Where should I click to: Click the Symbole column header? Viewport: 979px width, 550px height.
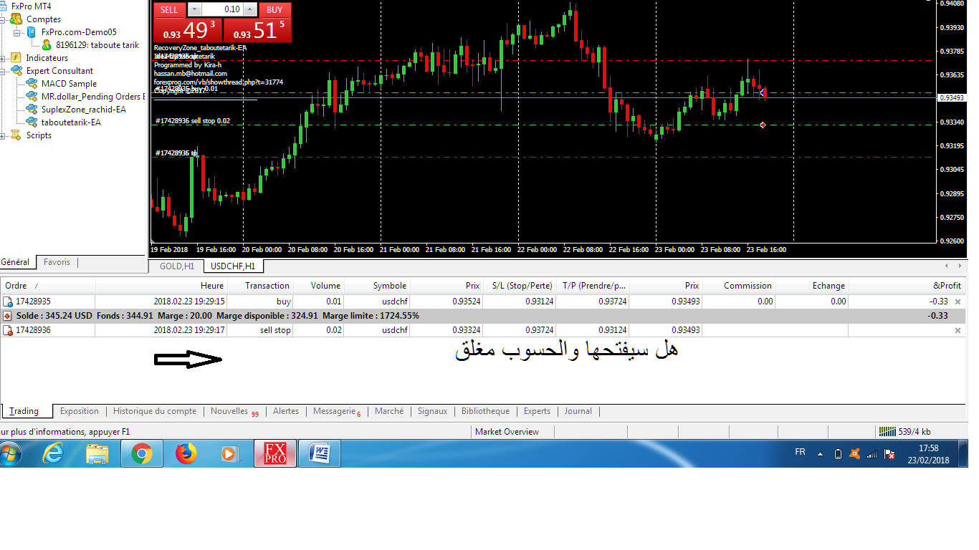377,286
